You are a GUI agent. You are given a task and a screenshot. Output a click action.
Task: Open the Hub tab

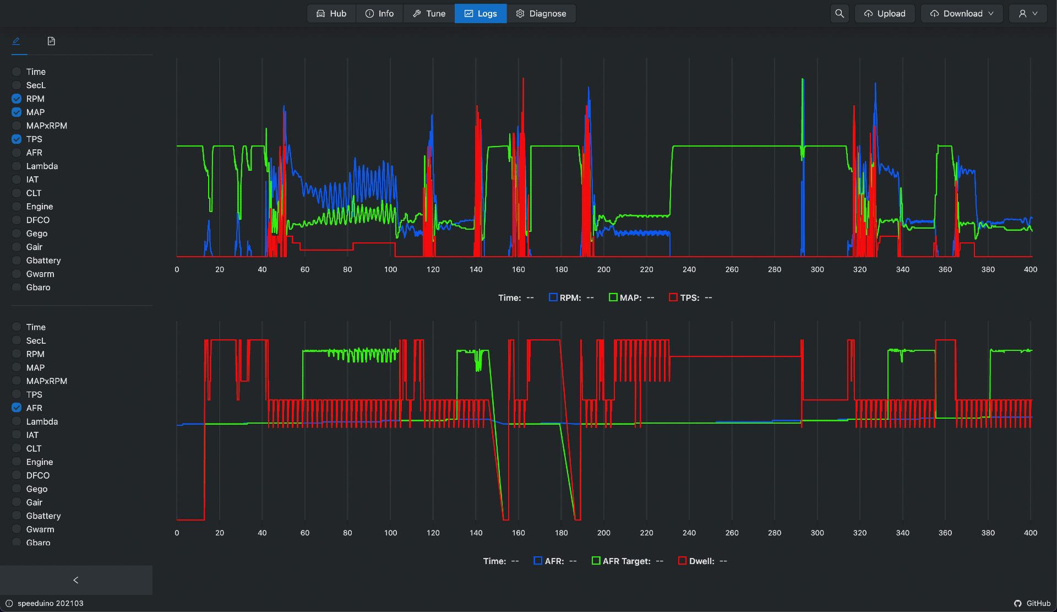(331, 13)
